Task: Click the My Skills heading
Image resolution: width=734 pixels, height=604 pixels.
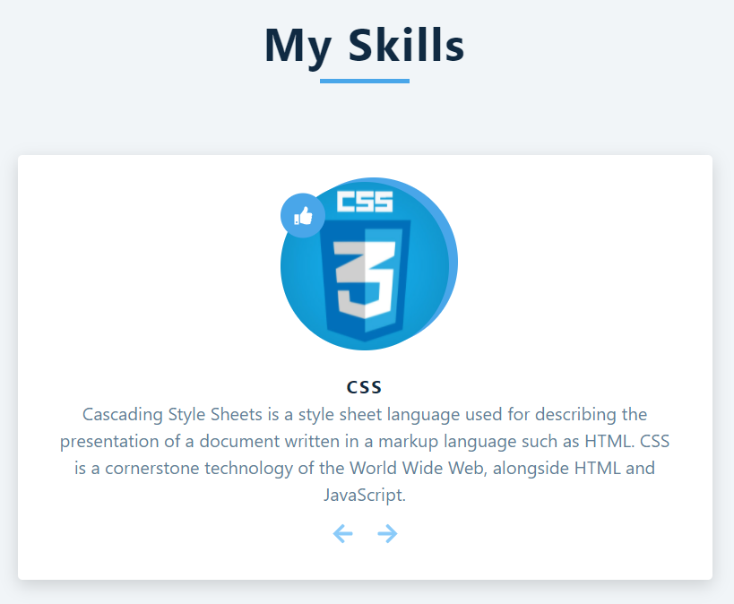Action: 365,46
